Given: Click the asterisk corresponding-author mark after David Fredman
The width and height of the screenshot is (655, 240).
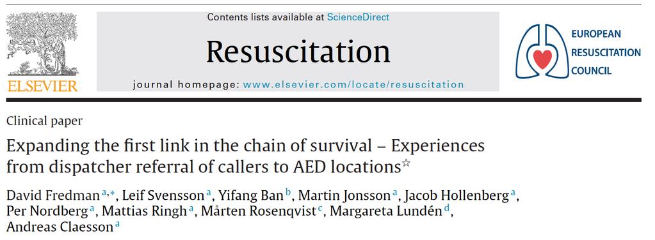Looking at the screenshot, I should click(111, 193).
